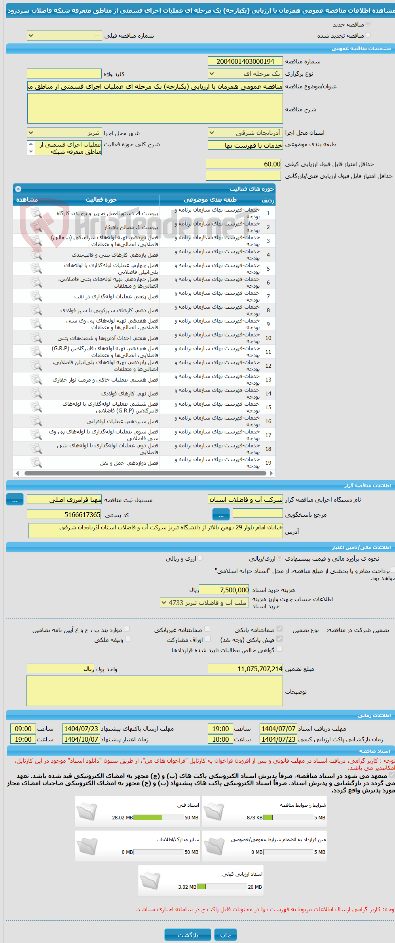
Task: Open view icon for row 2 مصالح پای‌کار
Action: pos(36,227)
